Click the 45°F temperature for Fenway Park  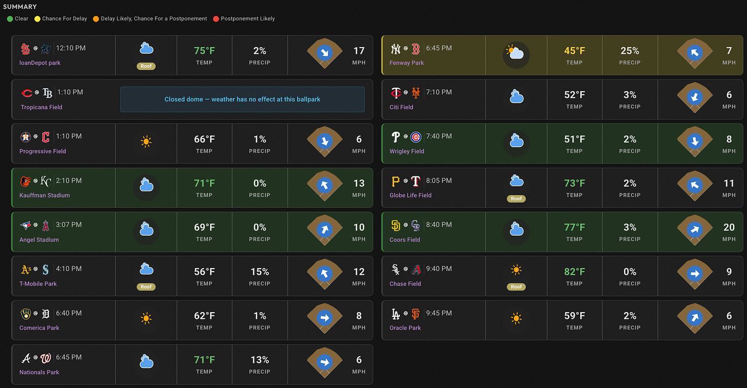tap(574, 51)
